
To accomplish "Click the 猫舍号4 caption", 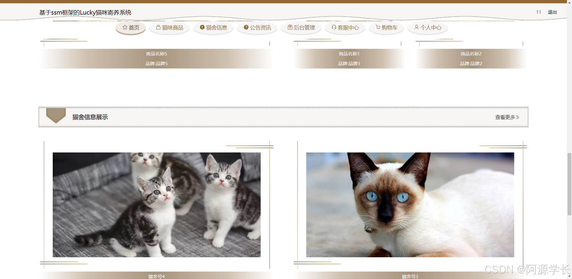I will [156, 276].
